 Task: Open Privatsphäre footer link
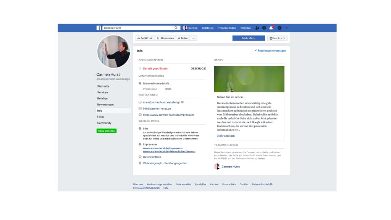click(x=229, y=184)
